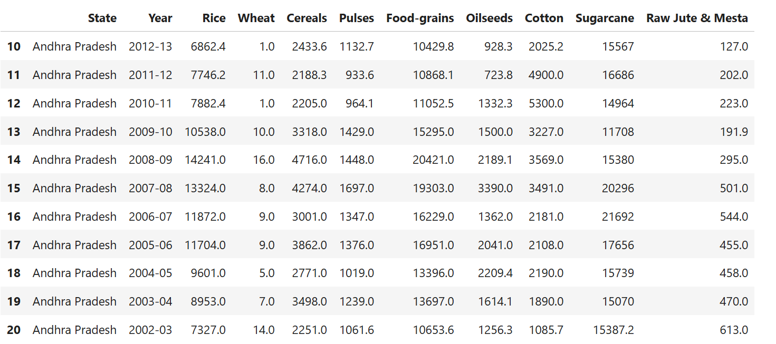Click the Pulses column header

coord(357,18)
